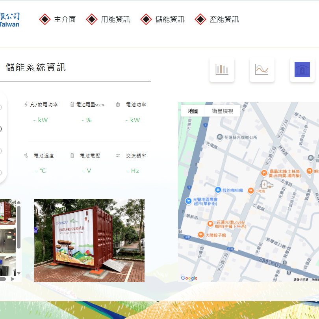
Task: Switch map to 衛星檢視 satellite view
Action: [223, 111]
